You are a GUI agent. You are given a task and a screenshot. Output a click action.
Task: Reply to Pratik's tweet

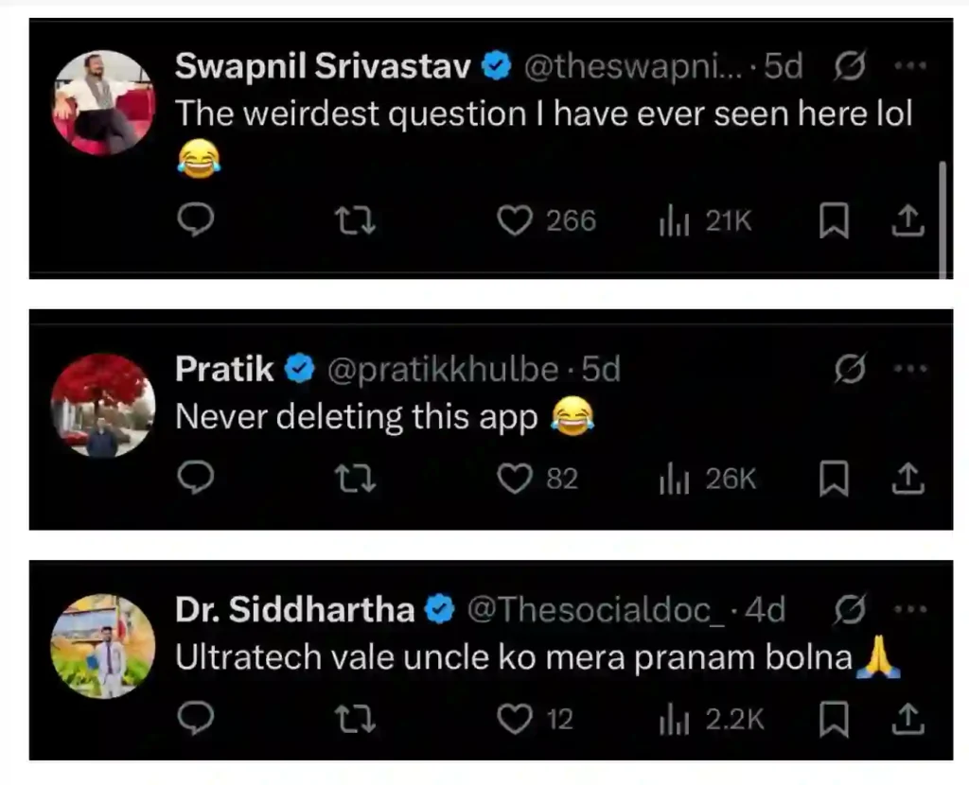[x=195, y=478]
